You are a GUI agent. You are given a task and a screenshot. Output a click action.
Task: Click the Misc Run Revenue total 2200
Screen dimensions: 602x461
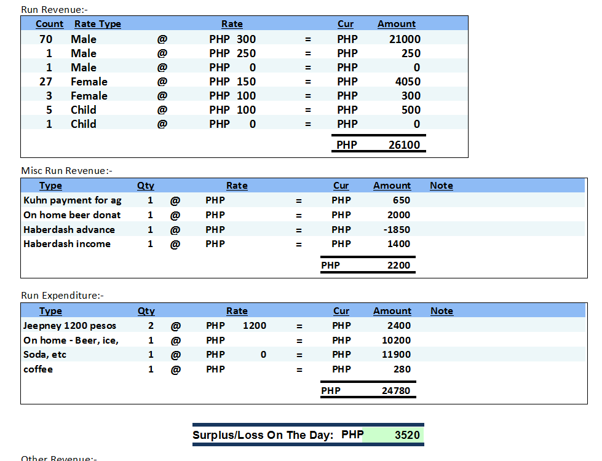coord(398,266)
